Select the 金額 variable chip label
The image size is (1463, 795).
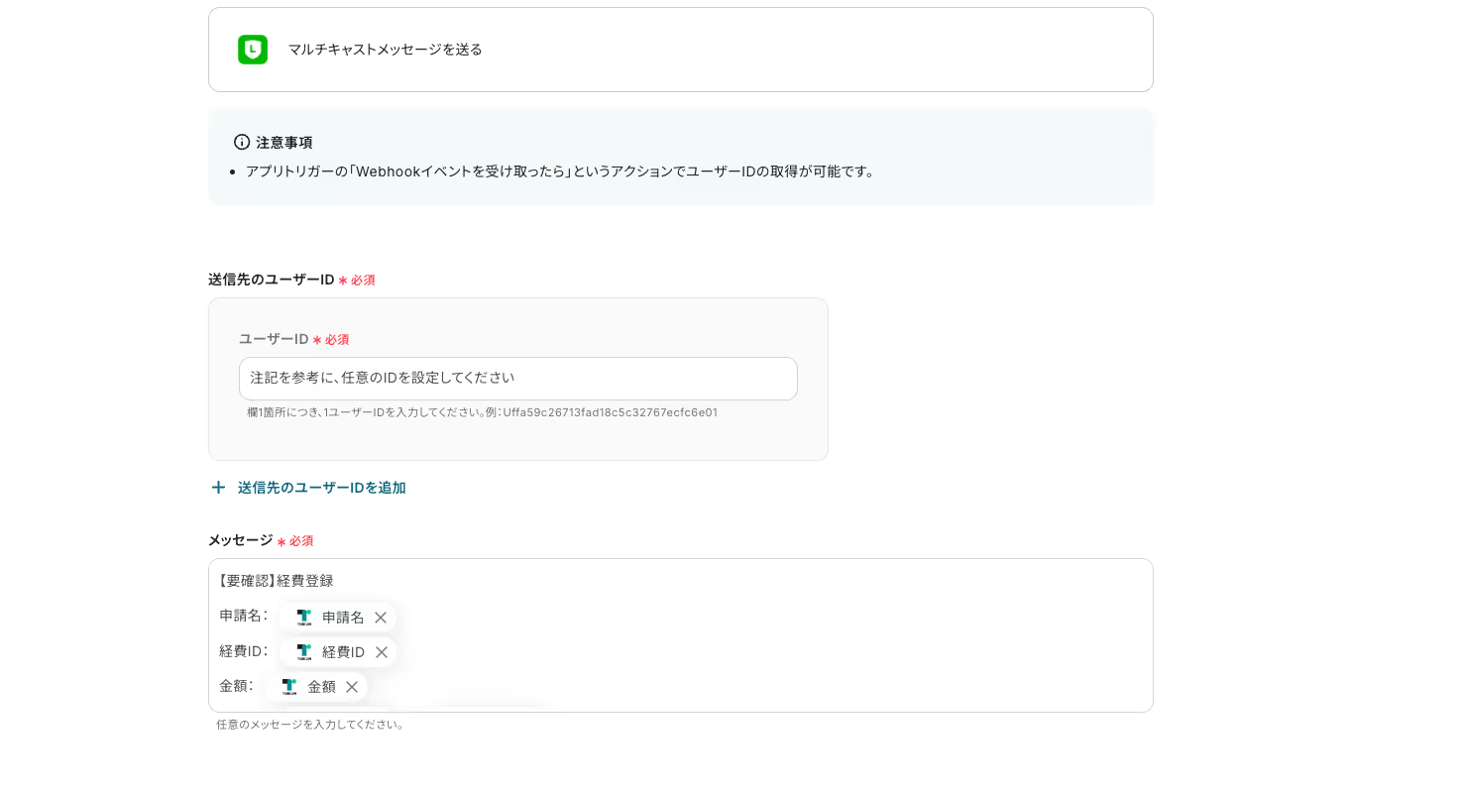[321, 687]
